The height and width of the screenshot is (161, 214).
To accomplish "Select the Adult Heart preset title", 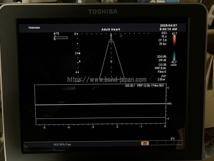I will point(111,29).
